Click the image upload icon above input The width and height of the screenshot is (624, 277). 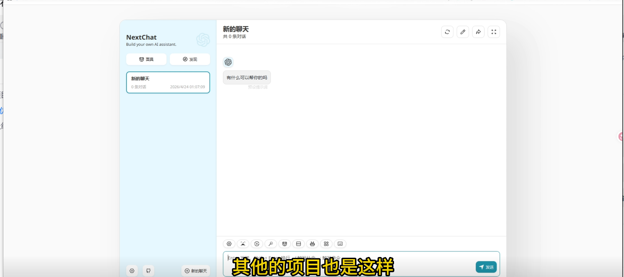[x=243, y=244]
